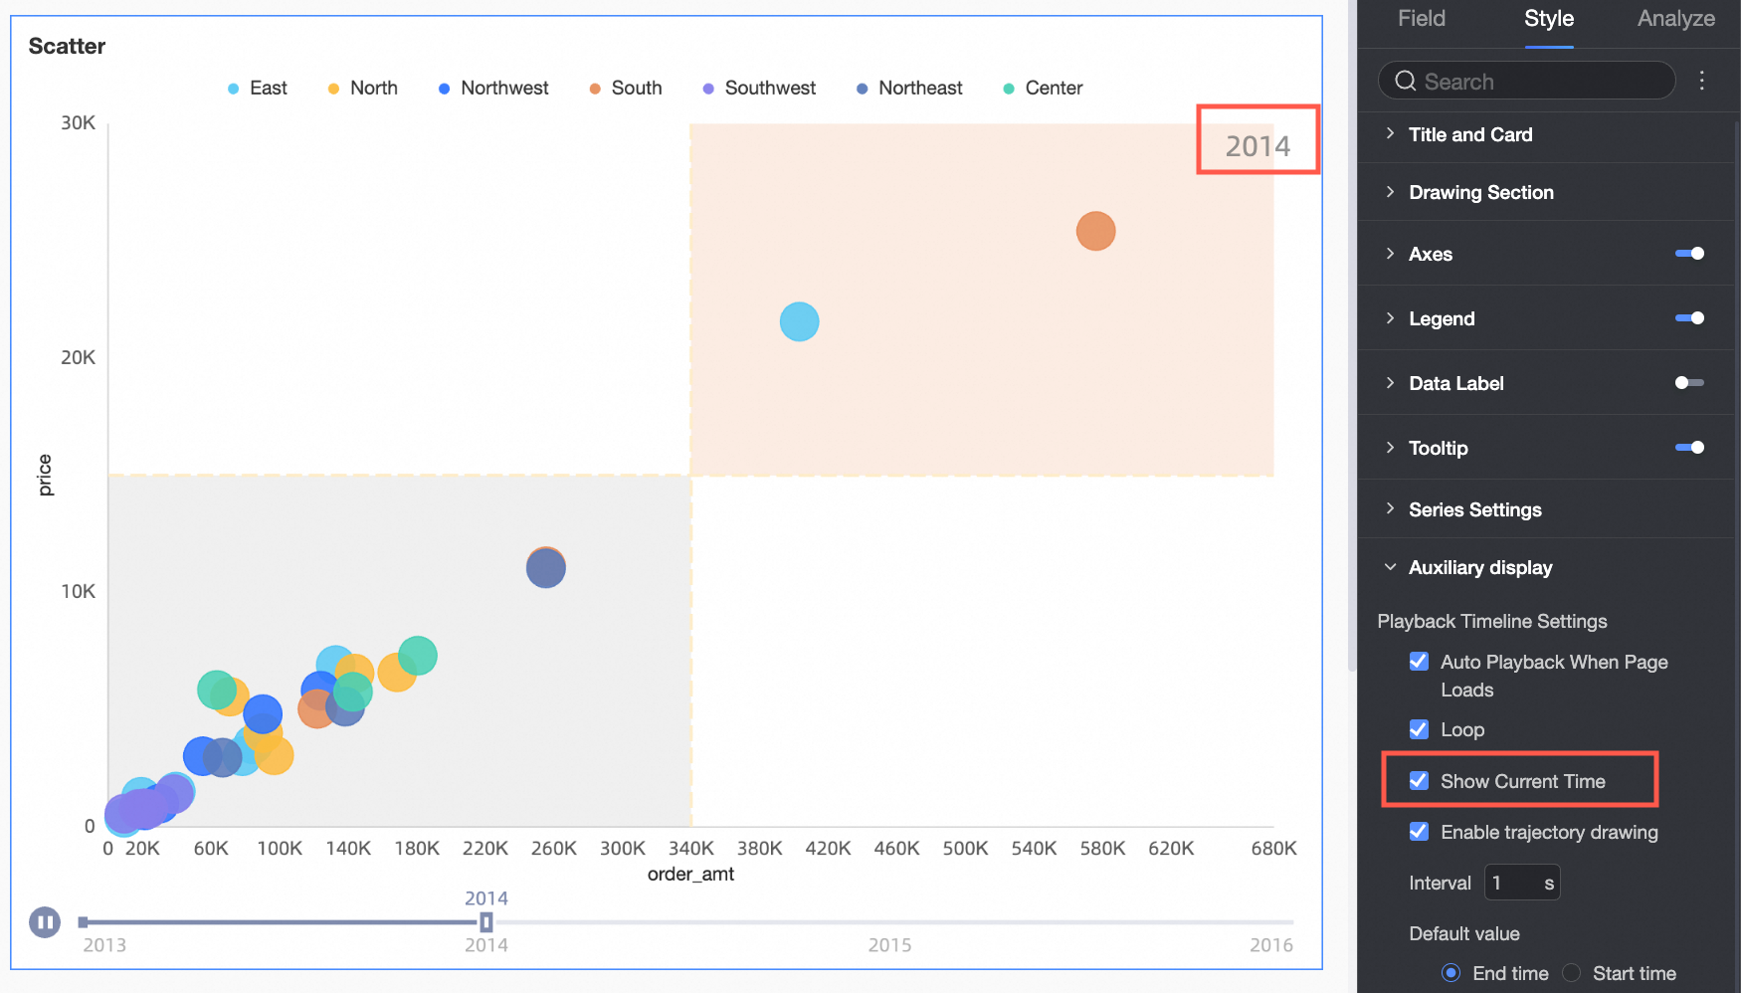Viewport: 1741px width, 993px height.
Task: Switch to the Field tab
Action: click(x=1422, y=18)
